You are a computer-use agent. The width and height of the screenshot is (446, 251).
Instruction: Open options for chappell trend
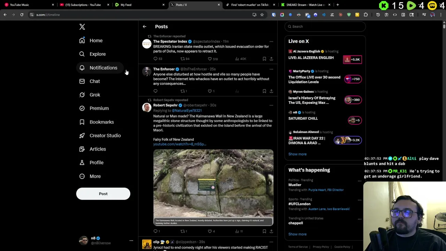point(359,219)
